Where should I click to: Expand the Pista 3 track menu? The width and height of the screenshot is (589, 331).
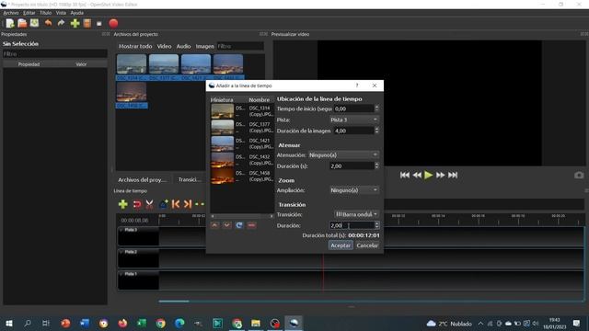(x=121, y=230)
